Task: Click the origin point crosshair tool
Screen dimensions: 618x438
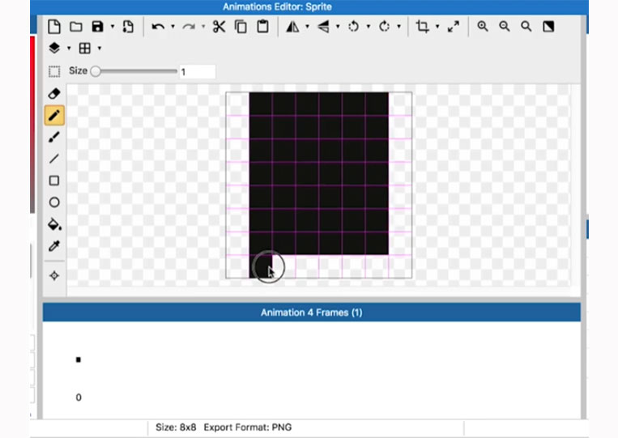Action: click(54, 275)
